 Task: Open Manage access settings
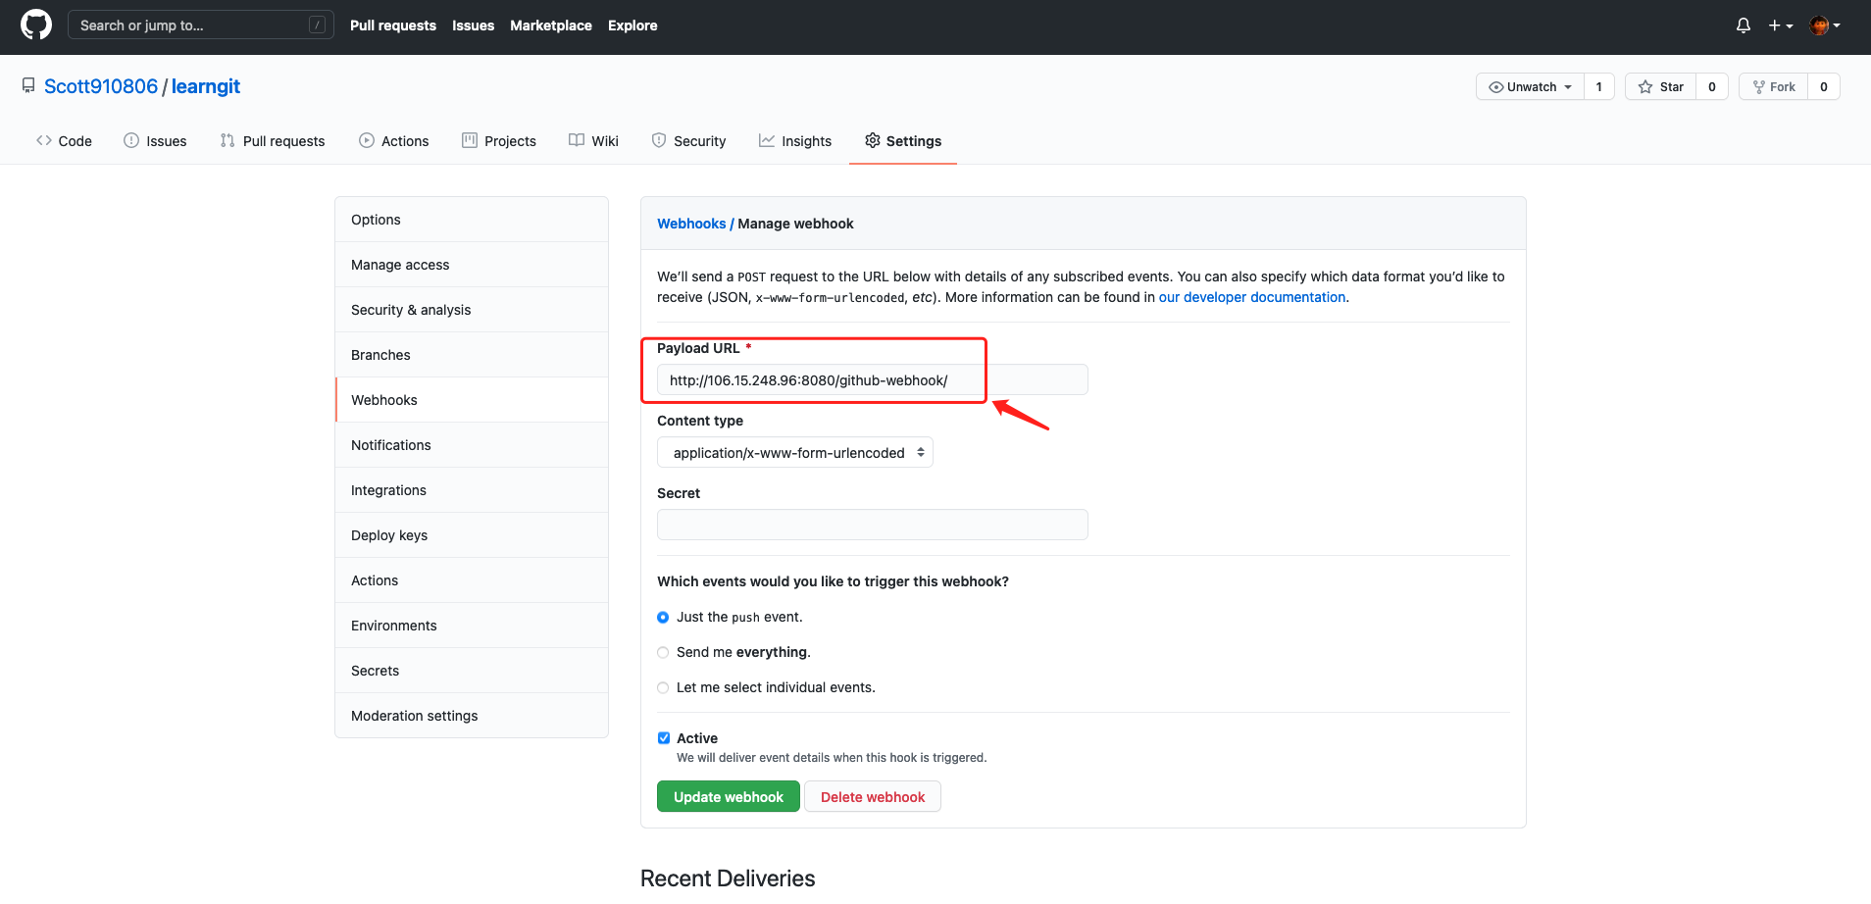472,265
